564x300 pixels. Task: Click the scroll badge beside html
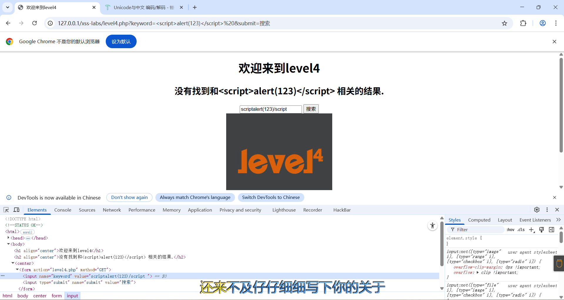(28, 232)
